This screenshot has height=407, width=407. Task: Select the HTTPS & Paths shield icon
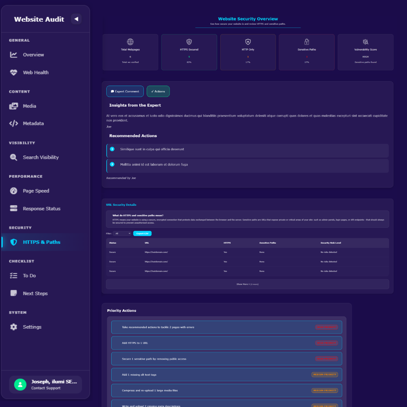(14, 241)
